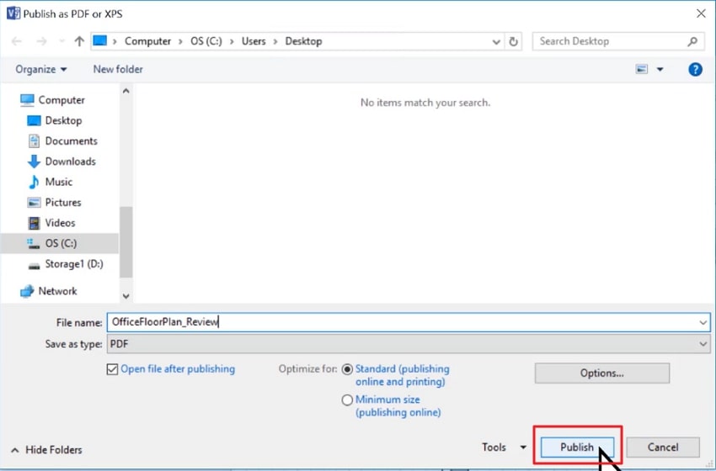Click the navigation pane scrollbar thumb
Image resolution: width=716 pixels, height=471 pixels.
(126, 242)
